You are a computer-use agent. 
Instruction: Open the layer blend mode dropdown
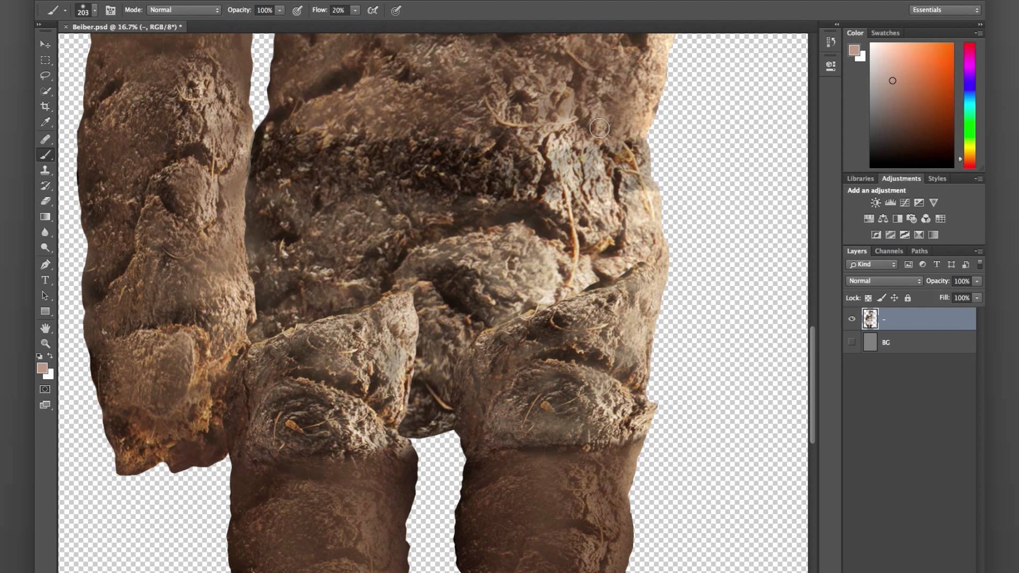pyautogui.click(x=884, y=281)
